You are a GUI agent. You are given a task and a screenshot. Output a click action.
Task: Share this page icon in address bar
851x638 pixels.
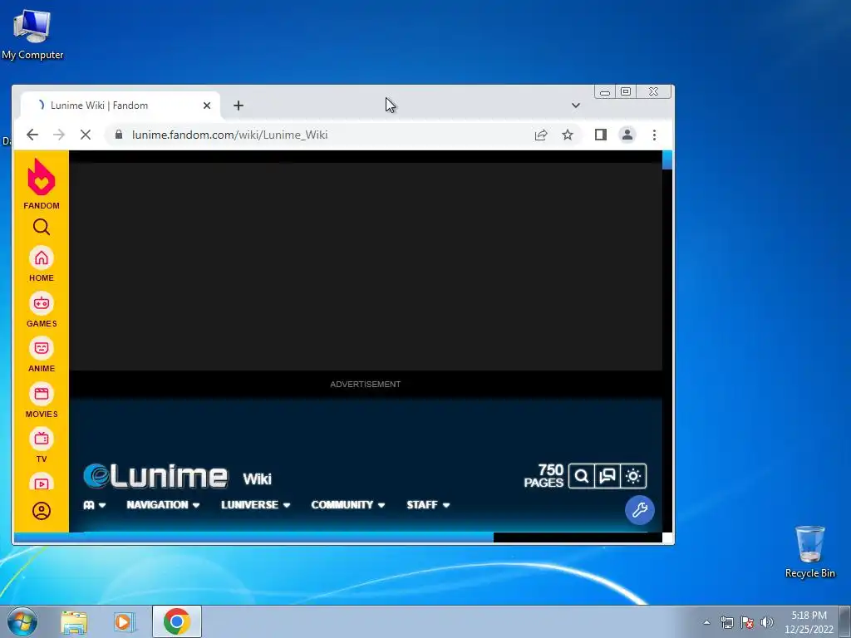click(540, 135)
